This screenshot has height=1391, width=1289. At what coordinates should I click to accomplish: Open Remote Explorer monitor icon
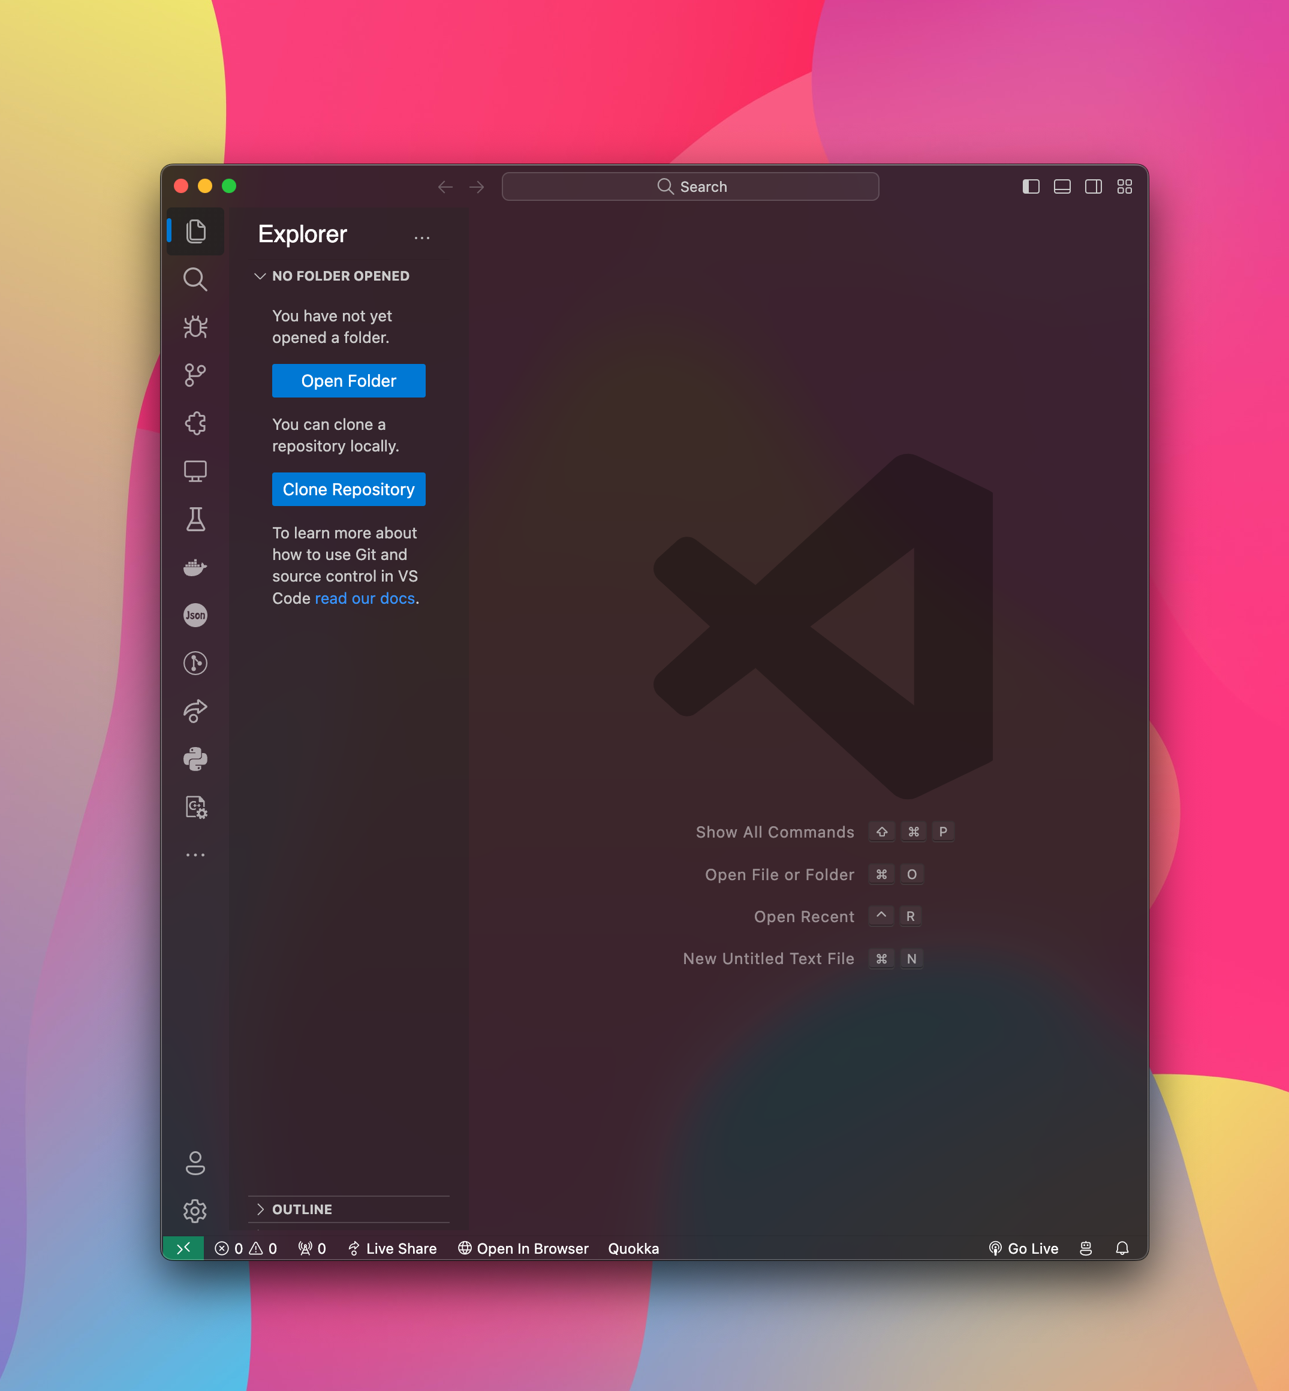coord(195,472)
